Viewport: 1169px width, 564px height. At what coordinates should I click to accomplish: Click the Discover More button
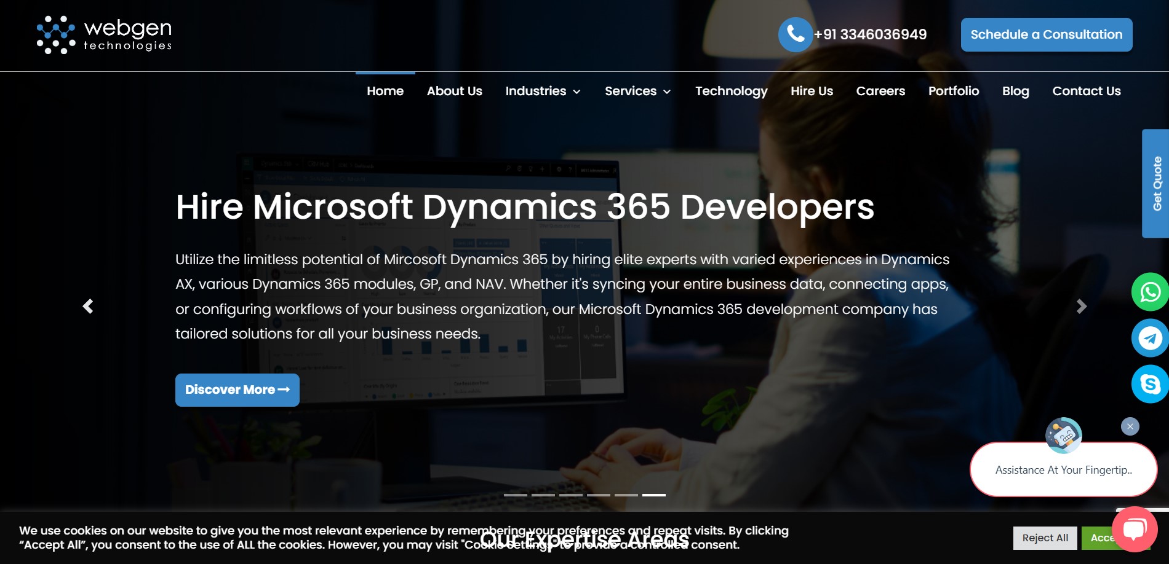[237, 390]
